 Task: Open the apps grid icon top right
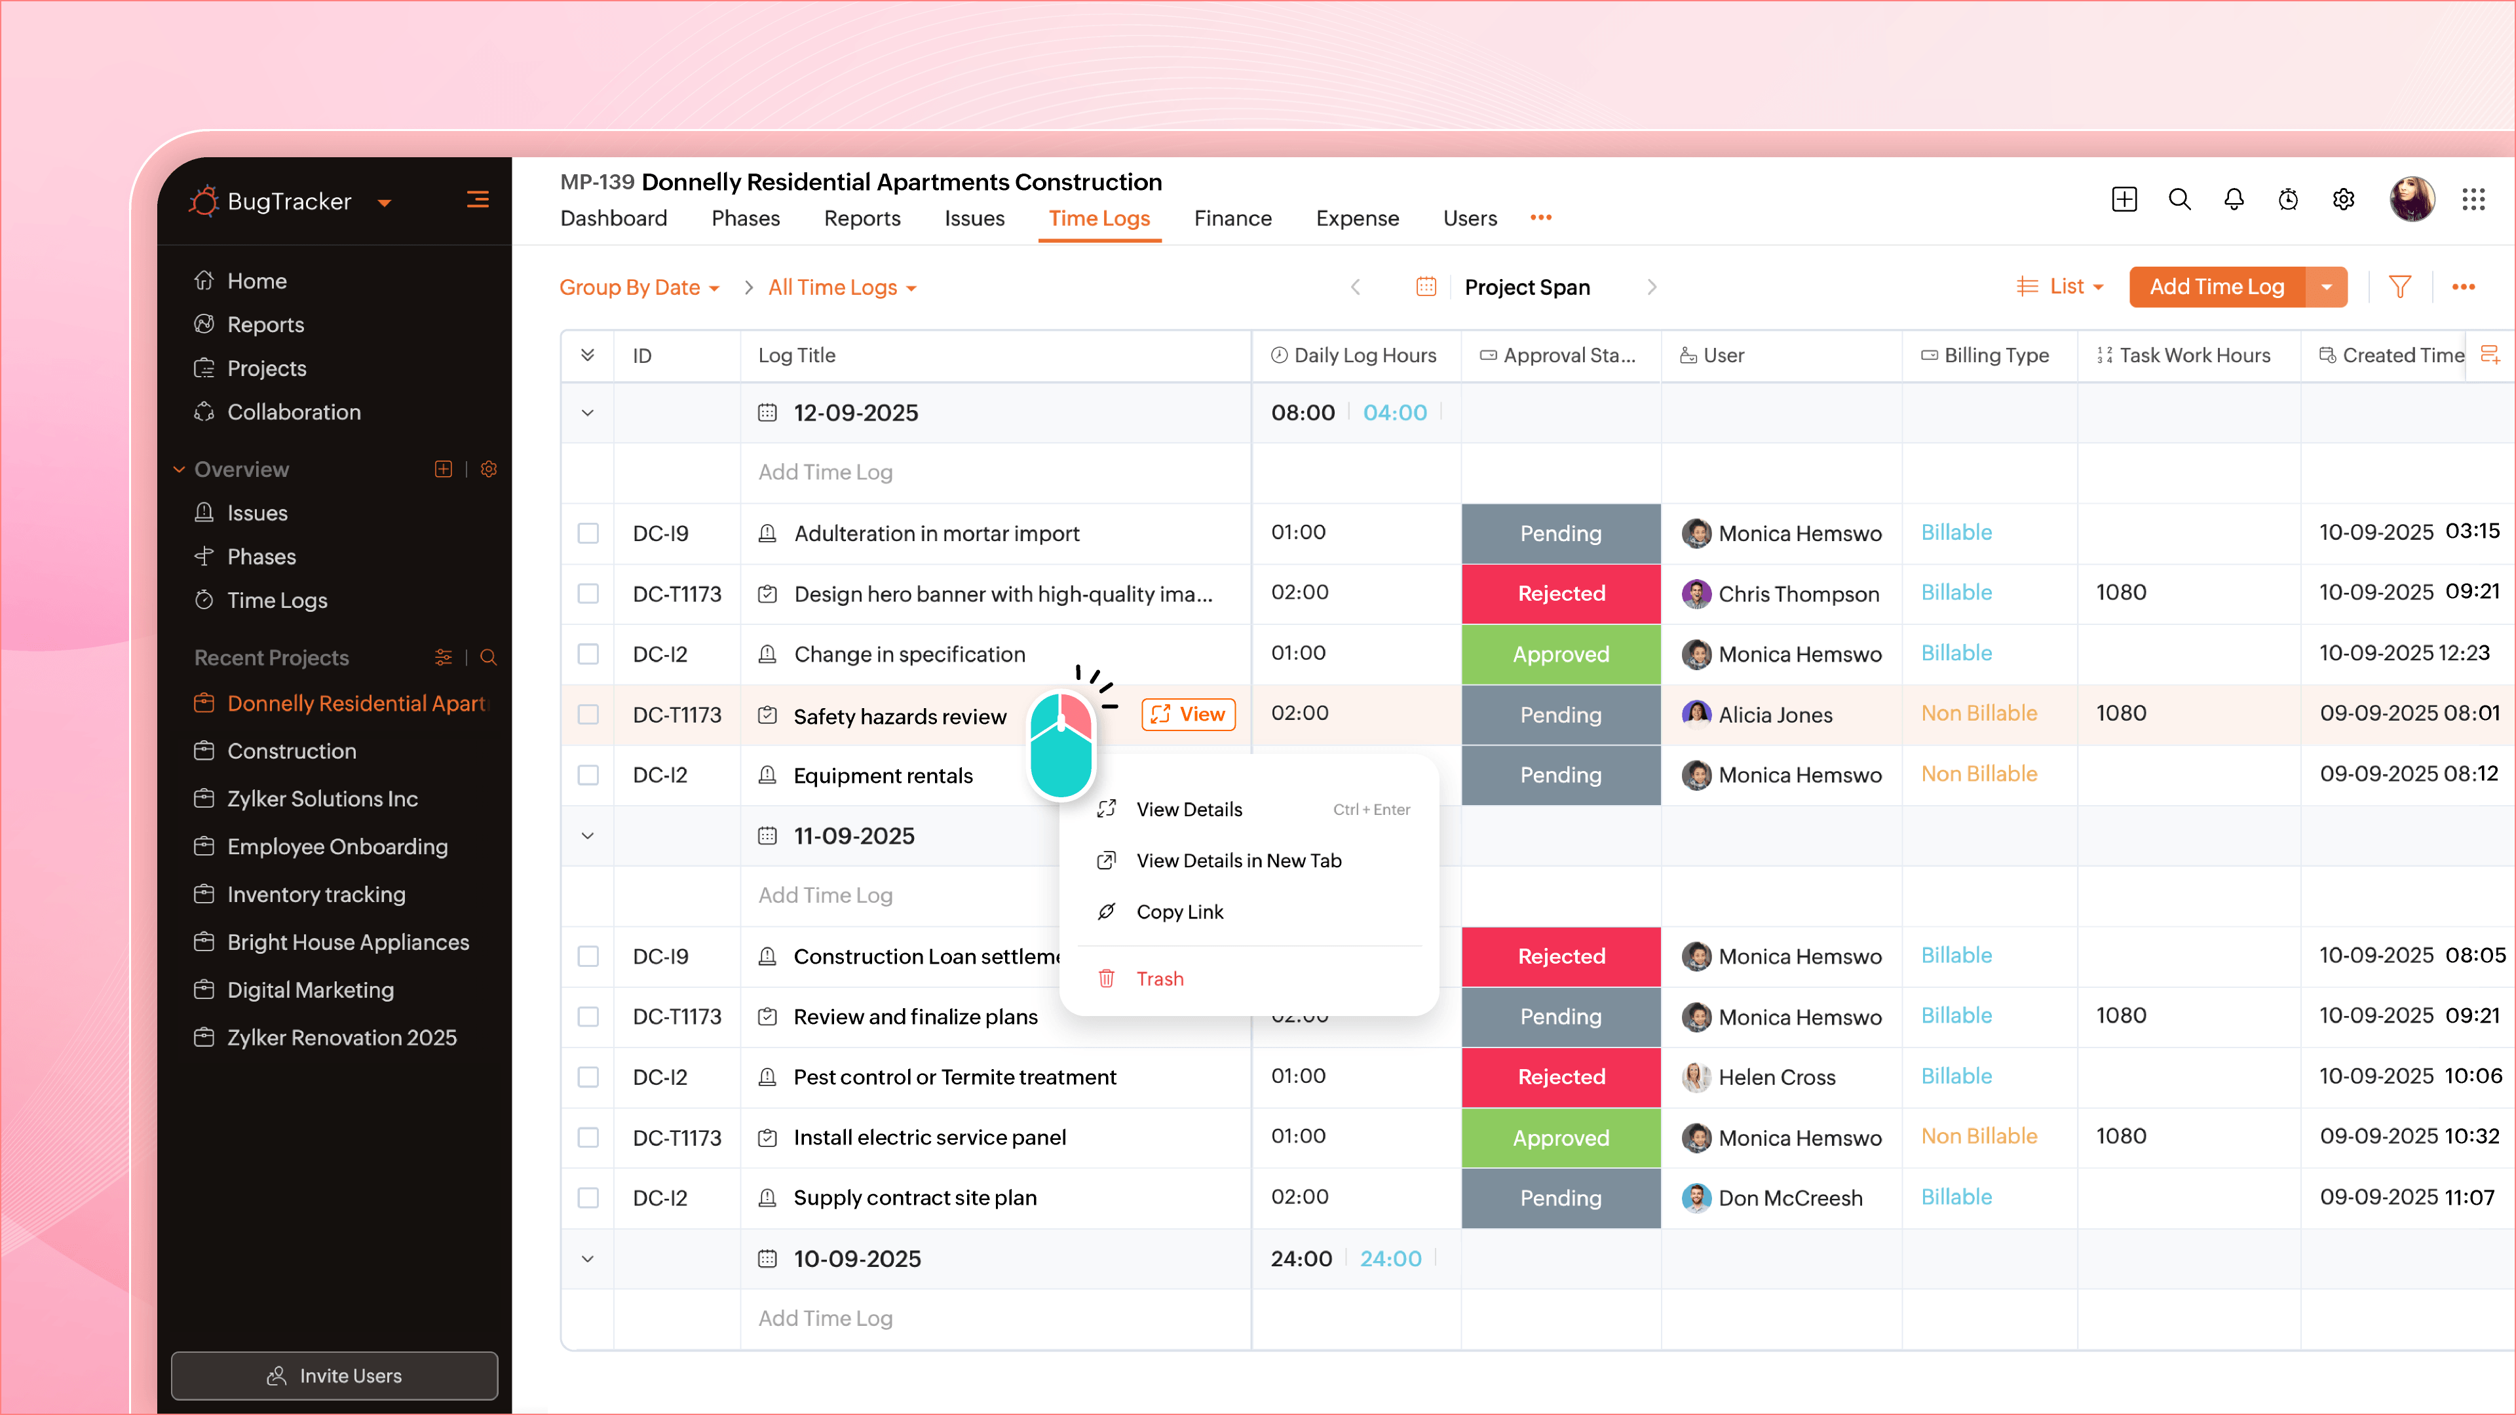2475,199
